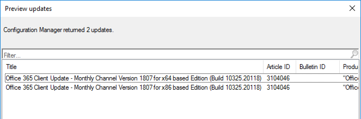This screenshot has width=361, height=119.
Task: Click the 'Configuration Manager returned 2 updates' message
Action: (59, 30)
